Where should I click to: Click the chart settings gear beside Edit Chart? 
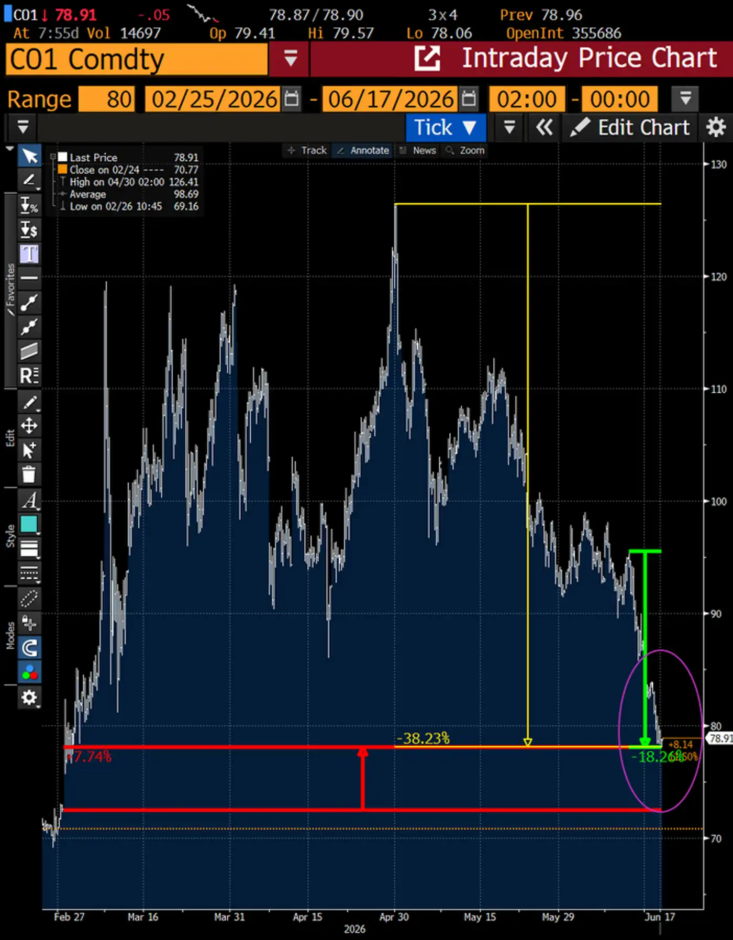pos(716,127)
